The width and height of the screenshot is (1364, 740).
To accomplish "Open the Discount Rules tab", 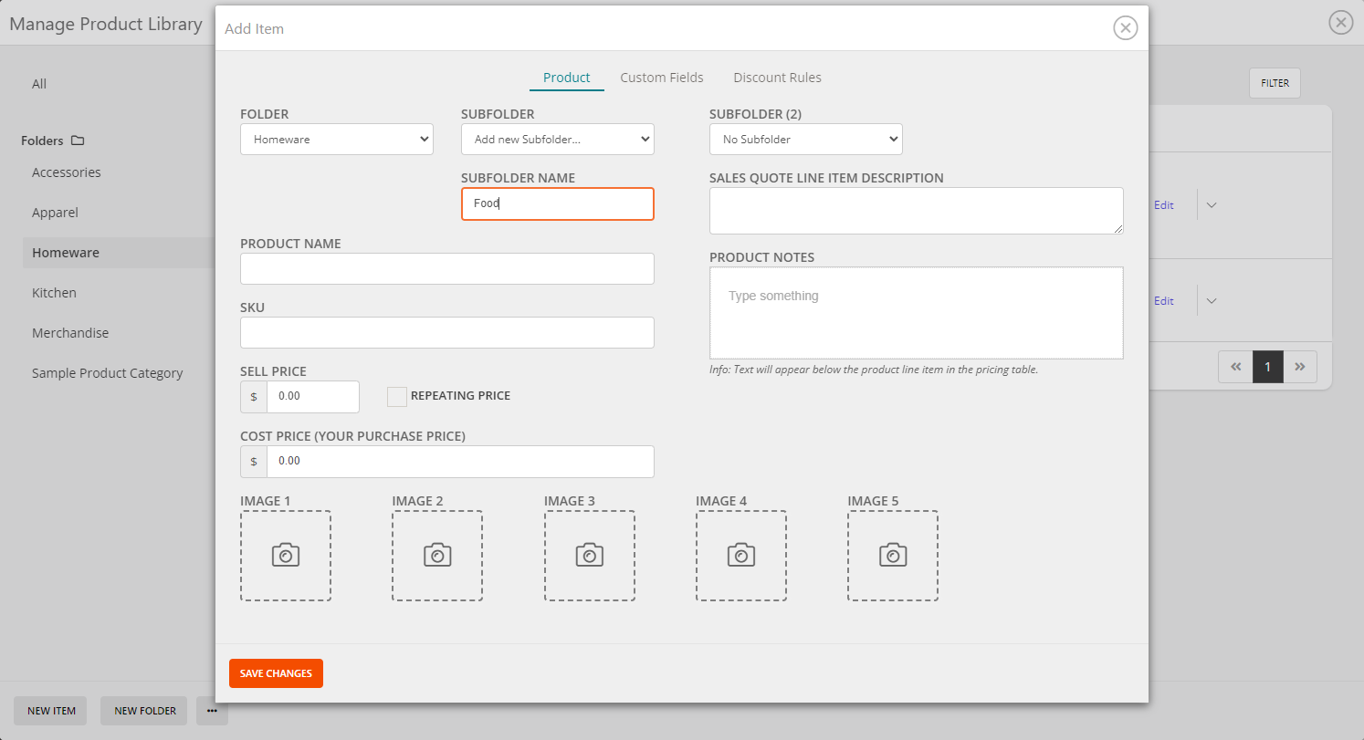I will [777, 78].
